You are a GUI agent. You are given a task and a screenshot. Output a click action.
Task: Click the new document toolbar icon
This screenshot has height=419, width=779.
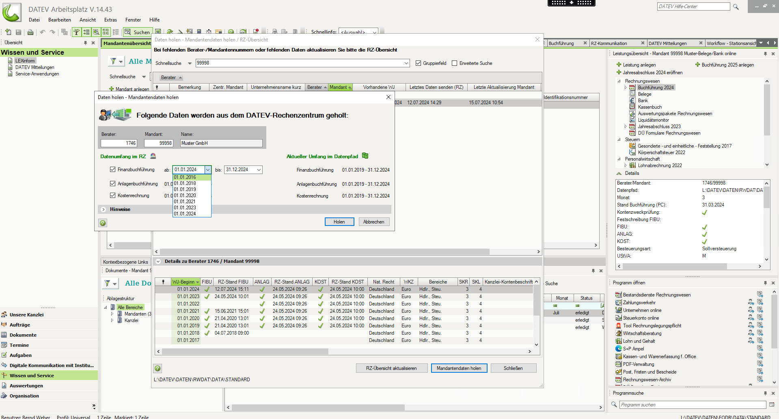click(x=8, y=32)
